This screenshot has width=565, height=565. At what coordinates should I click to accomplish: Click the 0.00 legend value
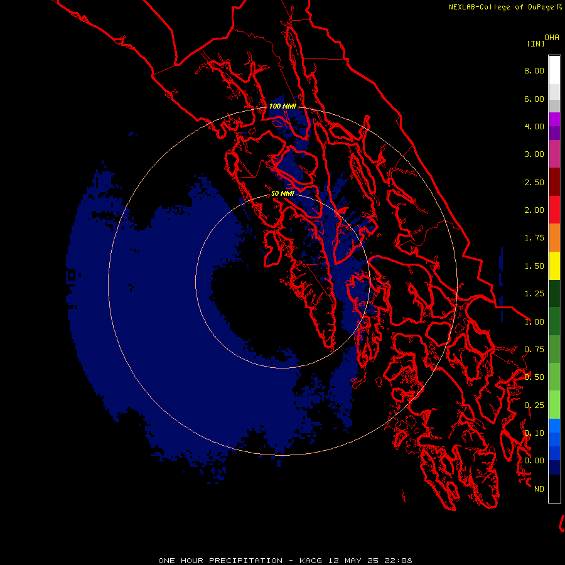pyautogui.click(x=534, y=461)
